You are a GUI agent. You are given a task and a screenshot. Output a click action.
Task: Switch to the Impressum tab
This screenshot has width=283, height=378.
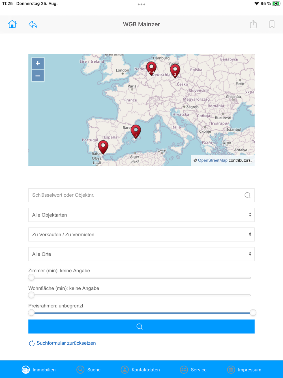tap(244, 369)
